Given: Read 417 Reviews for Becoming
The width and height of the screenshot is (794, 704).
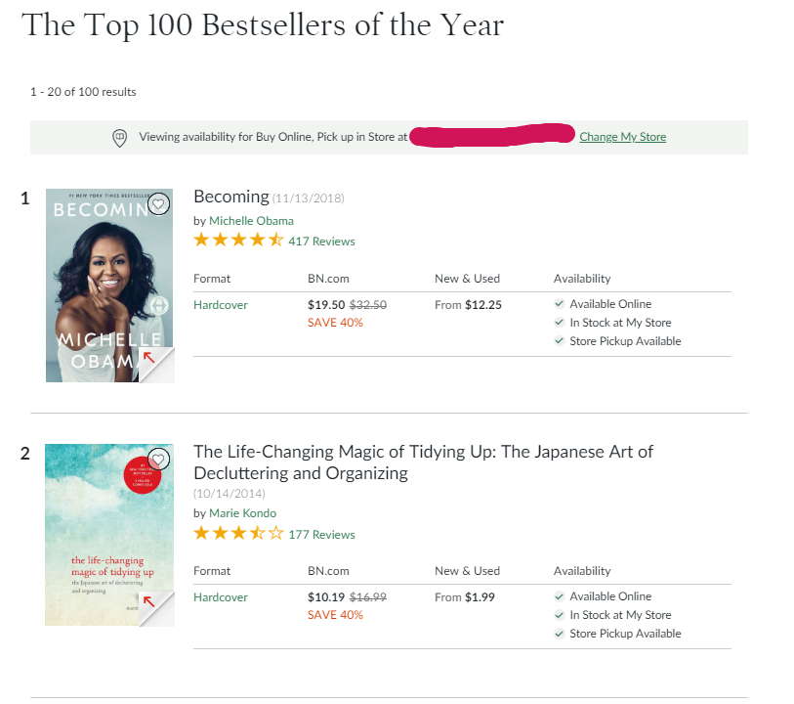Looking at the screenshot, I should [321, 242].
